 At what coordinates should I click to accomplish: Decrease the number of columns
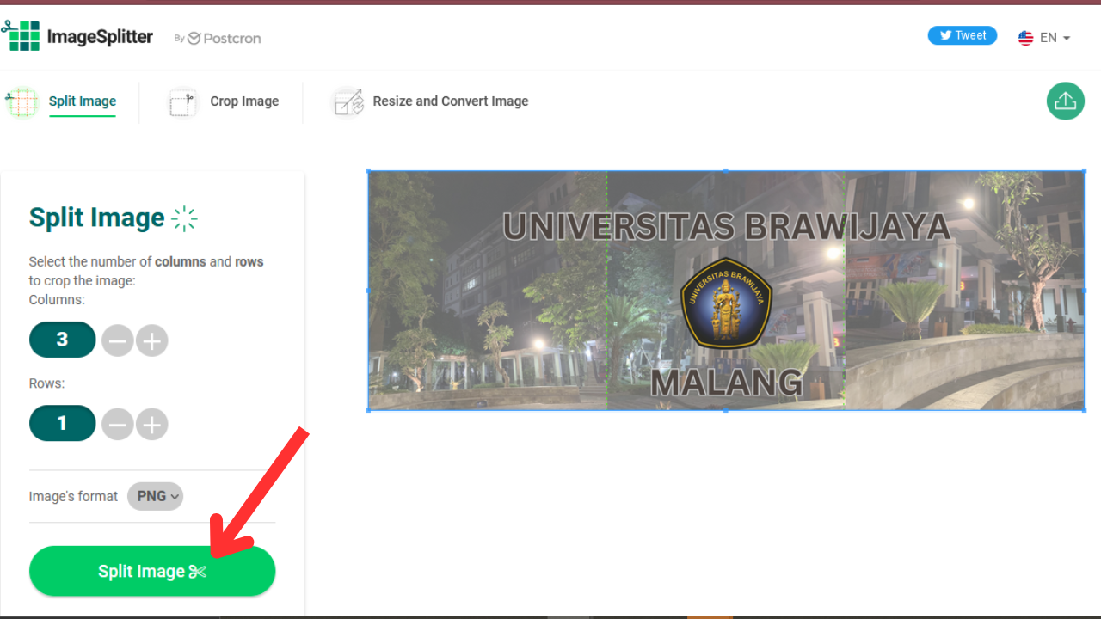pyautogui.click(x=118, y=340)
